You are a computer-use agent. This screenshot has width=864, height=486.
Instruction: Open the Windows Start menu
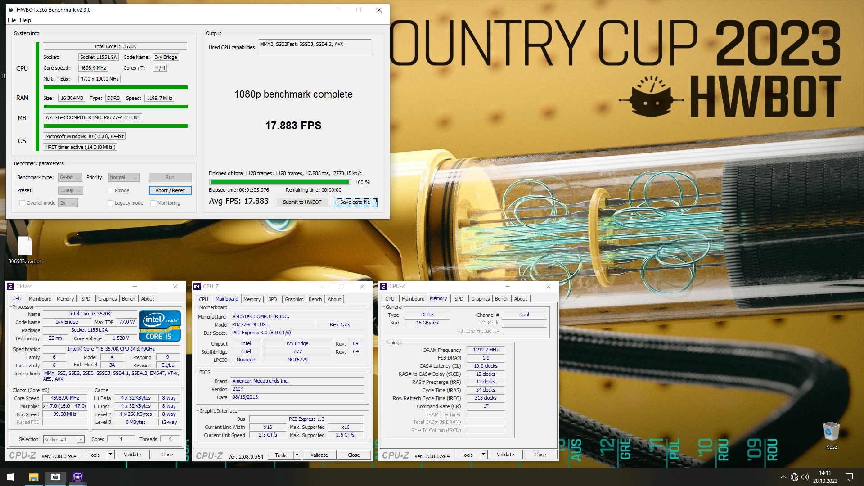(11, 477)
